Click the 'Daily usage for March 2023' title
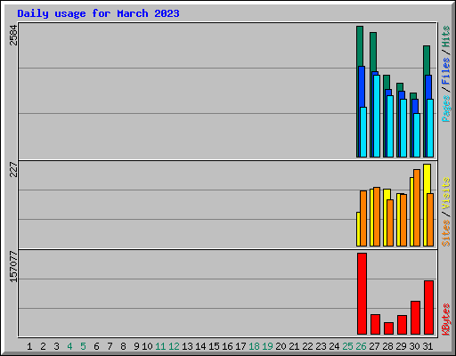 tap(98, 13)
